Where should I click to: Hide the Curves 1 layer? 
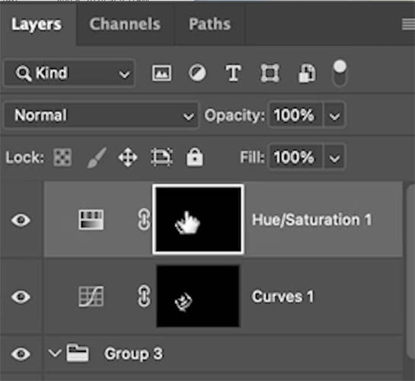21,296
